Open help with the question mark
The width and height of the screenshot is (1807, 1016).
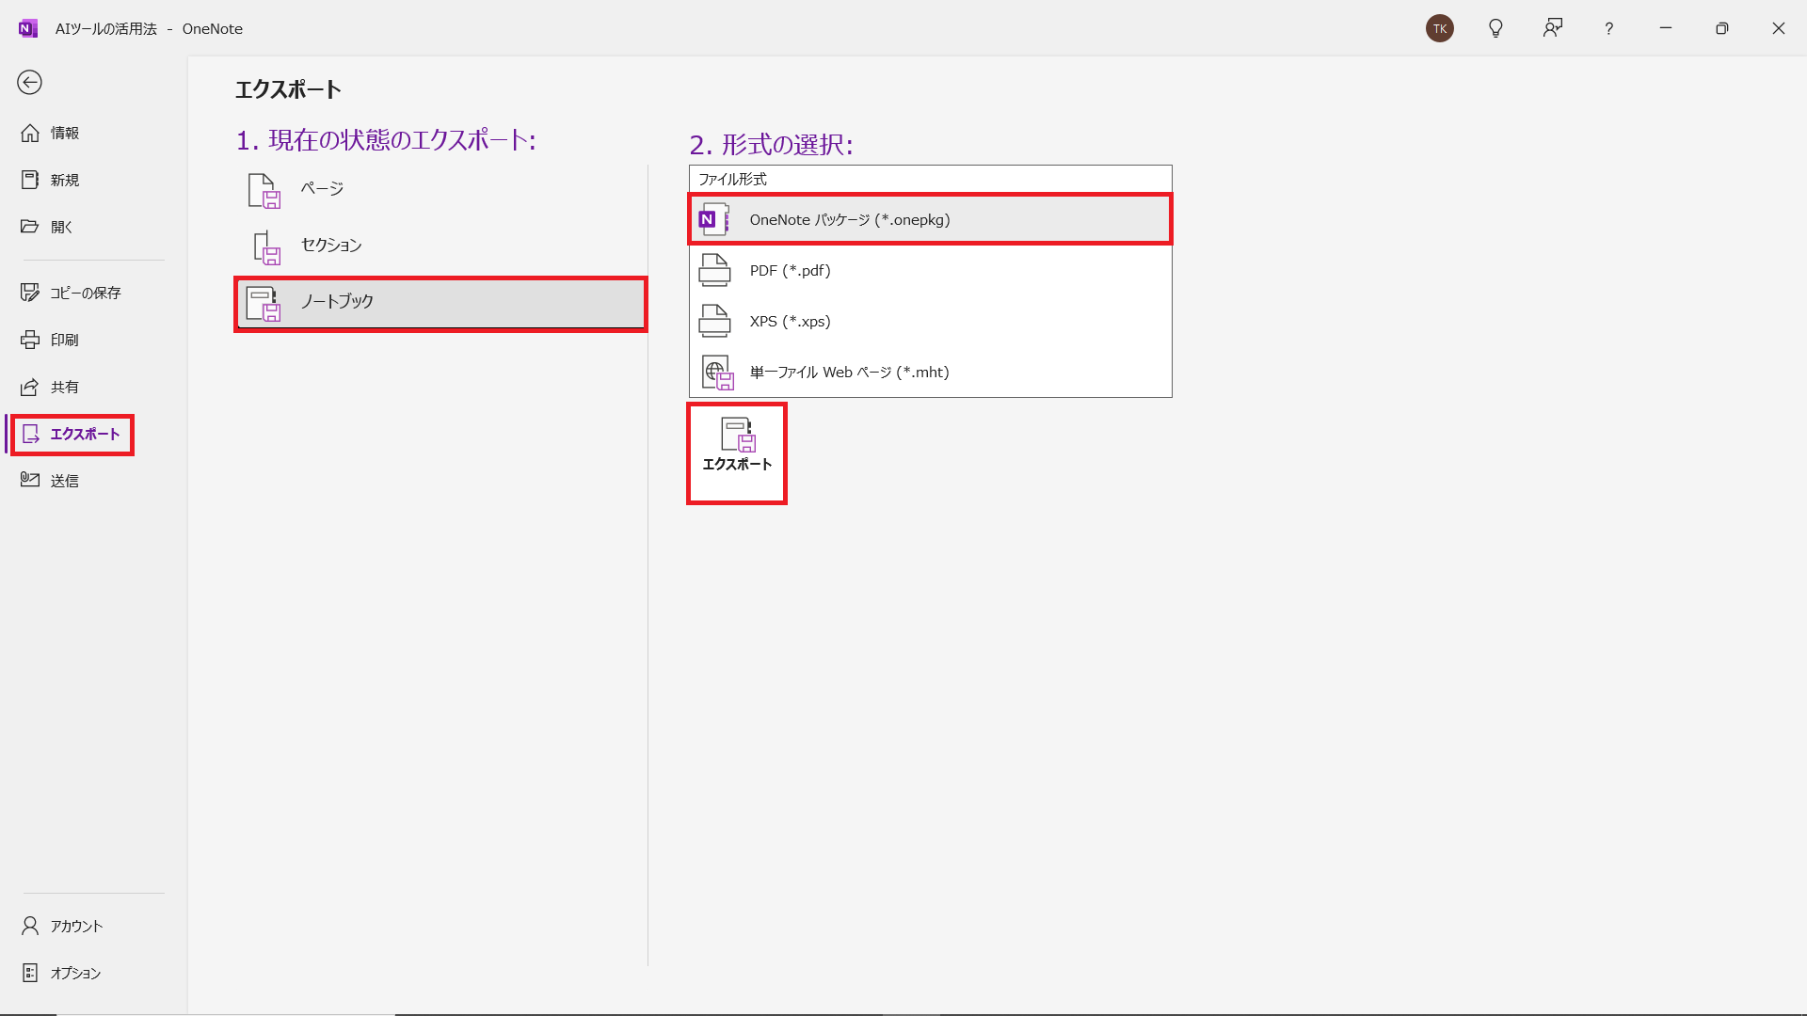(1608, 29)
